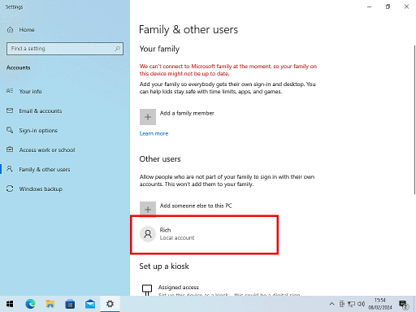Viewport: 416px width, 312px height.
Task: Open File Explorer from taskbar
Action: [x=50, y=304]
